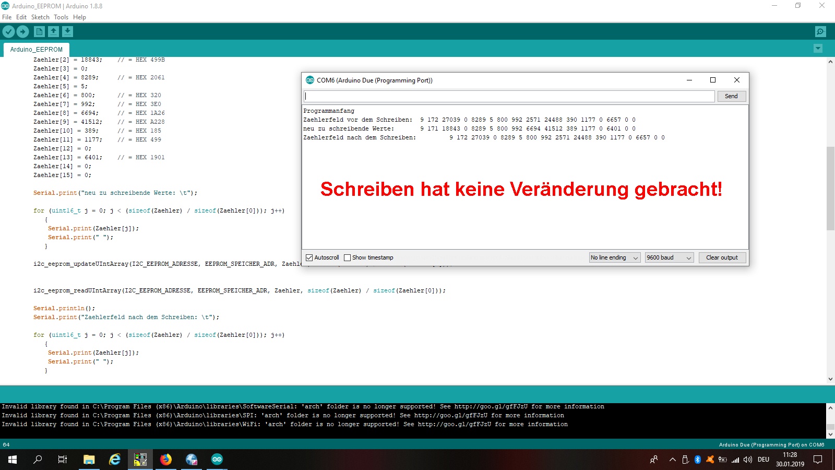Open the tab options dropdown arrow

(818, 49)
